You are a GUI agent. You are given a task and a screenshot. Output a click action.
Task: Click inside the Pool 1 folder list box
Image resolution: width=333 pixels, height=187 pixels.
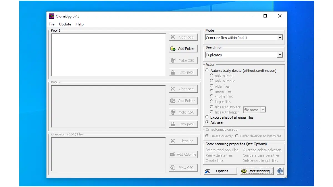point(109,55)
